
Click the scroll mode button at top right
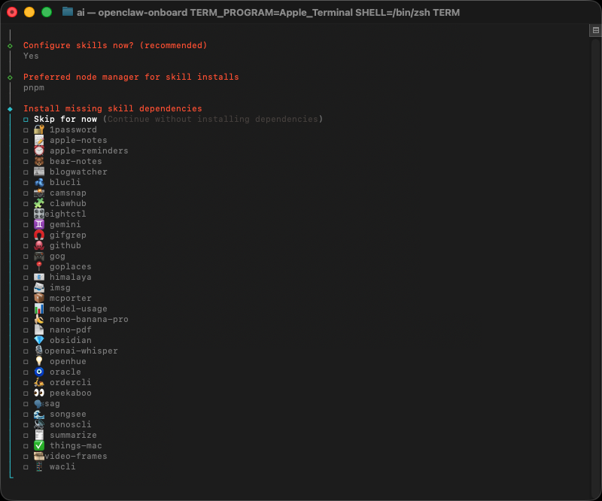tap(595, 30)
